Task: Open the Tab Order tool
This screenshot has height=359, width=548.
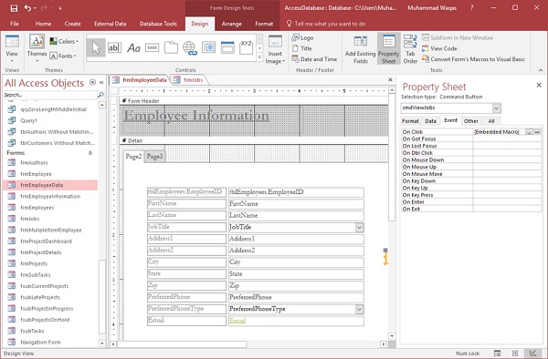Action: (410, 49)
